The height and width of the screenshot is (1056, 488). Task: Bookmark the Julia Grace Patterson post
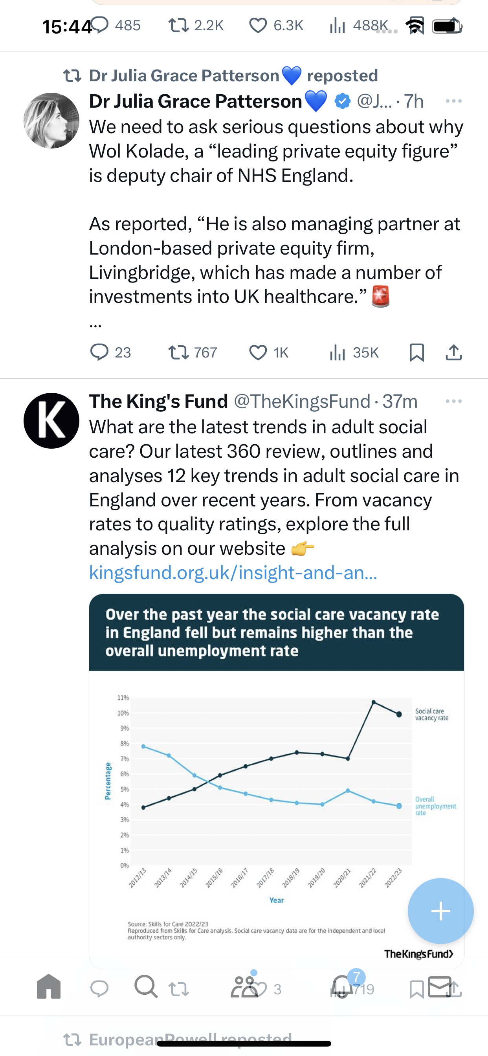pyautogui.click(x=416, y=352)
